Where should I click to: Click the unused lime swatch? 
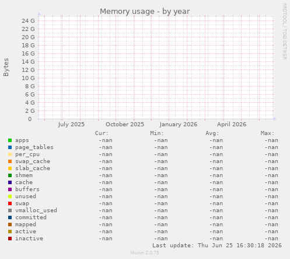click(10, 196)
